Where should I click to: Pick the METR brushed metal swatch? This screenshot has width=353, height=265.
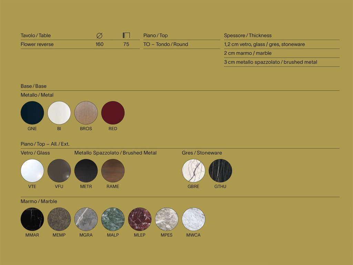86,171
